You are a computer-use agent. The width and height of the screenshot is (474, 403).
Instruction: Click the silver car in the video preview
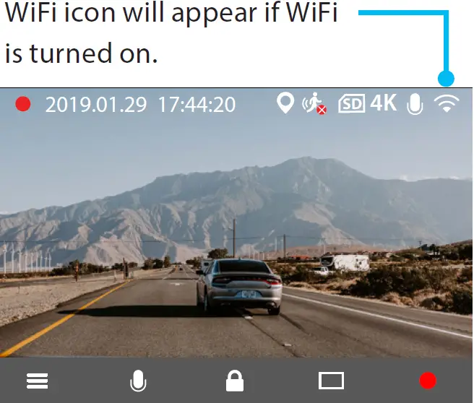point(239,286)
